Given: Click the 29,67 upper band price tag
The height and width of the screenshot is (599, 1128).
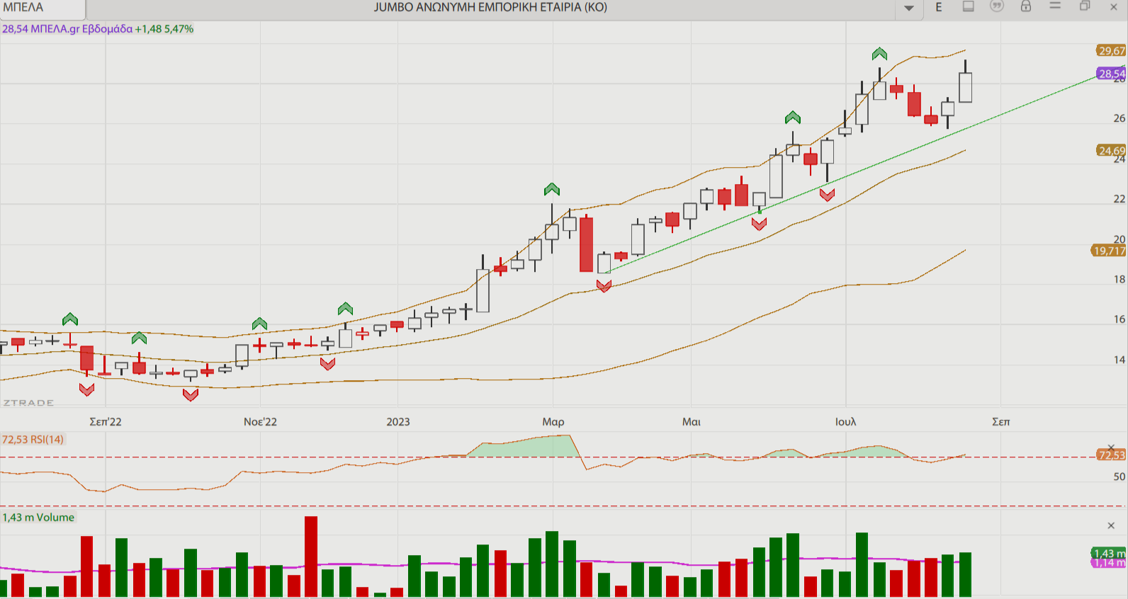Looking at the screenshot, I should 1111,51.
